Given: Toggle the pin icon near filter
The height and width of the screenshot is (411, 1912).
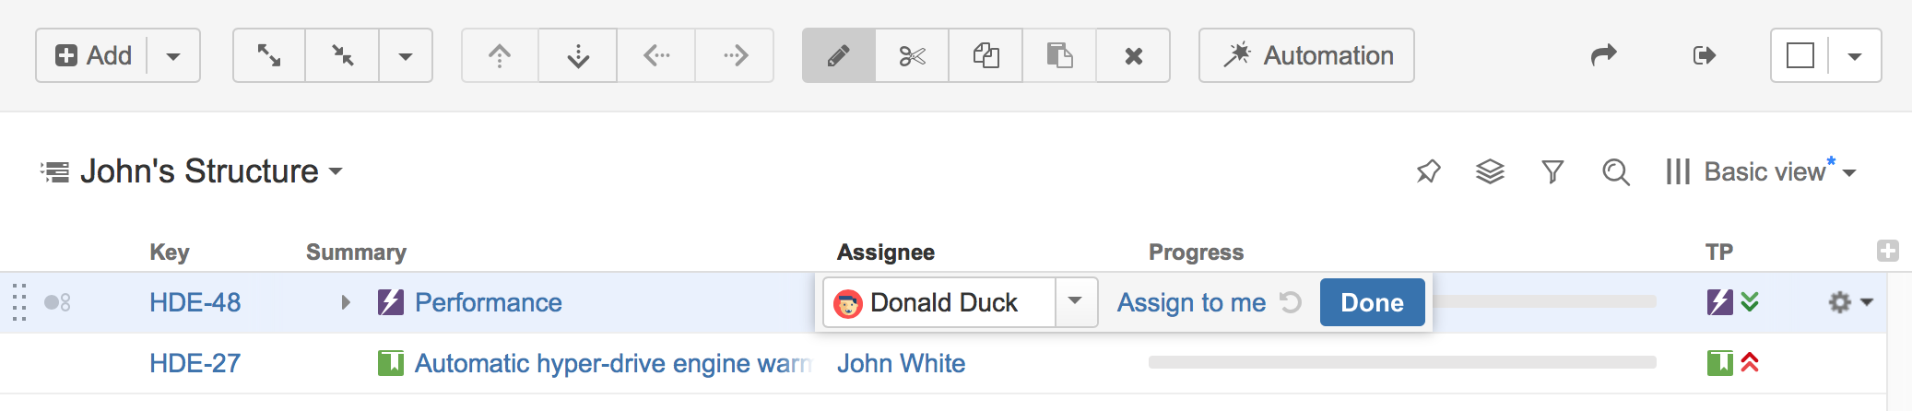Looking at the screenshot, I should (x=1428, y=171).
